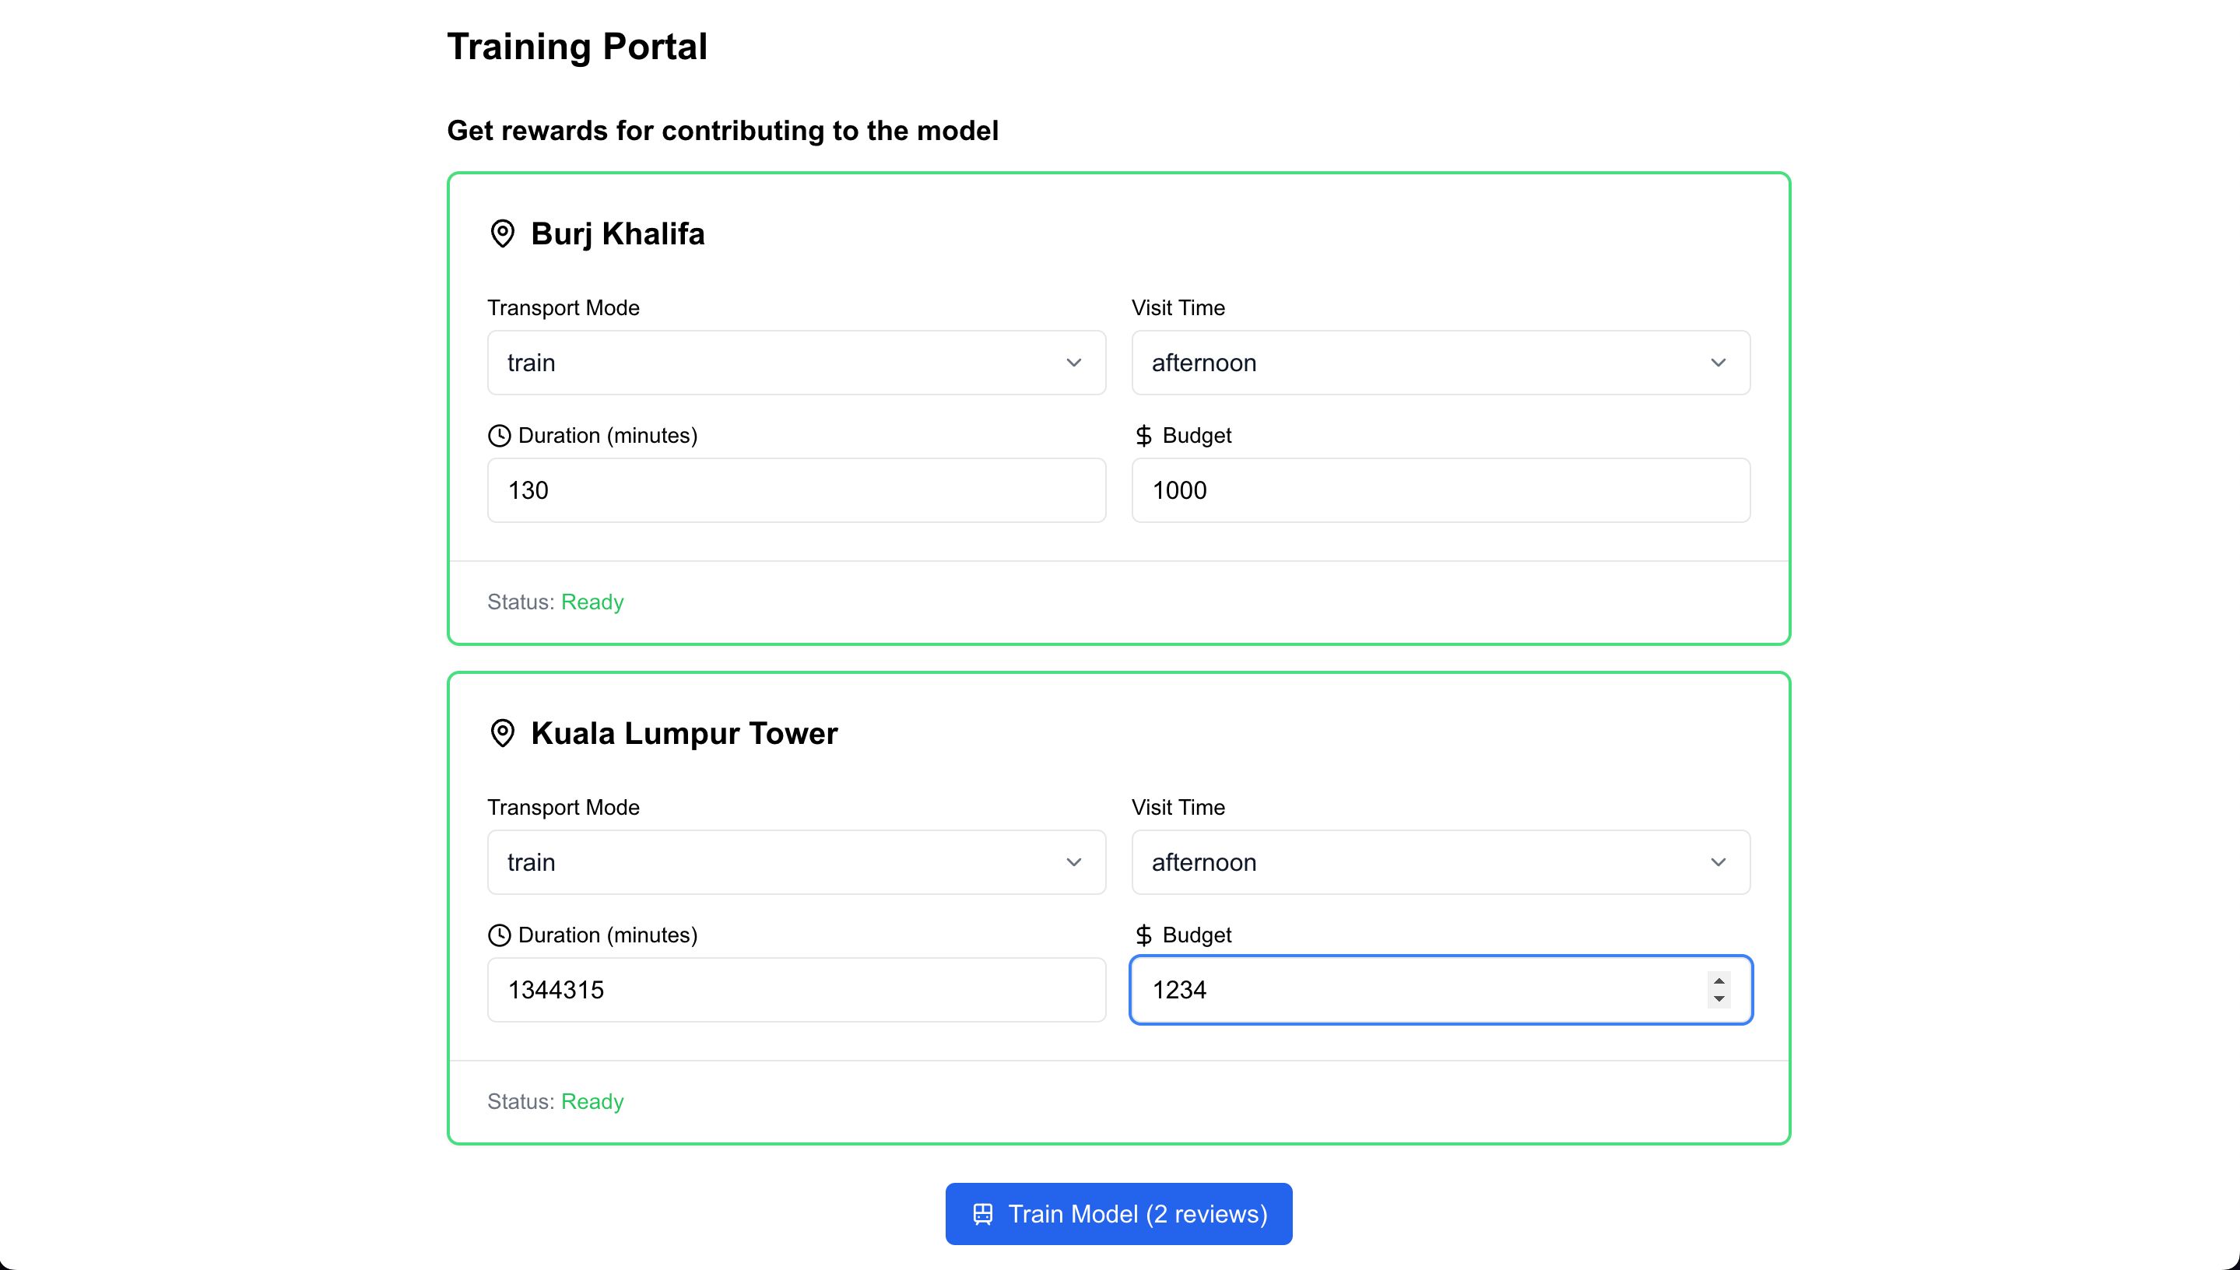Click the clock icon in the Burj Khalifa card
Viewport: 2240px width, 1270px height.
pyautogui.click(x=499, y=436)
